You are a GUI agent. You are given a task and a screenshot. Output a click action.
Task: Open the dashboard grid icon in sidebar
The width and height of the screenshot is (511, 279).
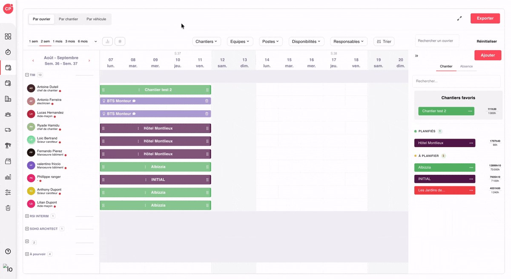tap(8, 37)
